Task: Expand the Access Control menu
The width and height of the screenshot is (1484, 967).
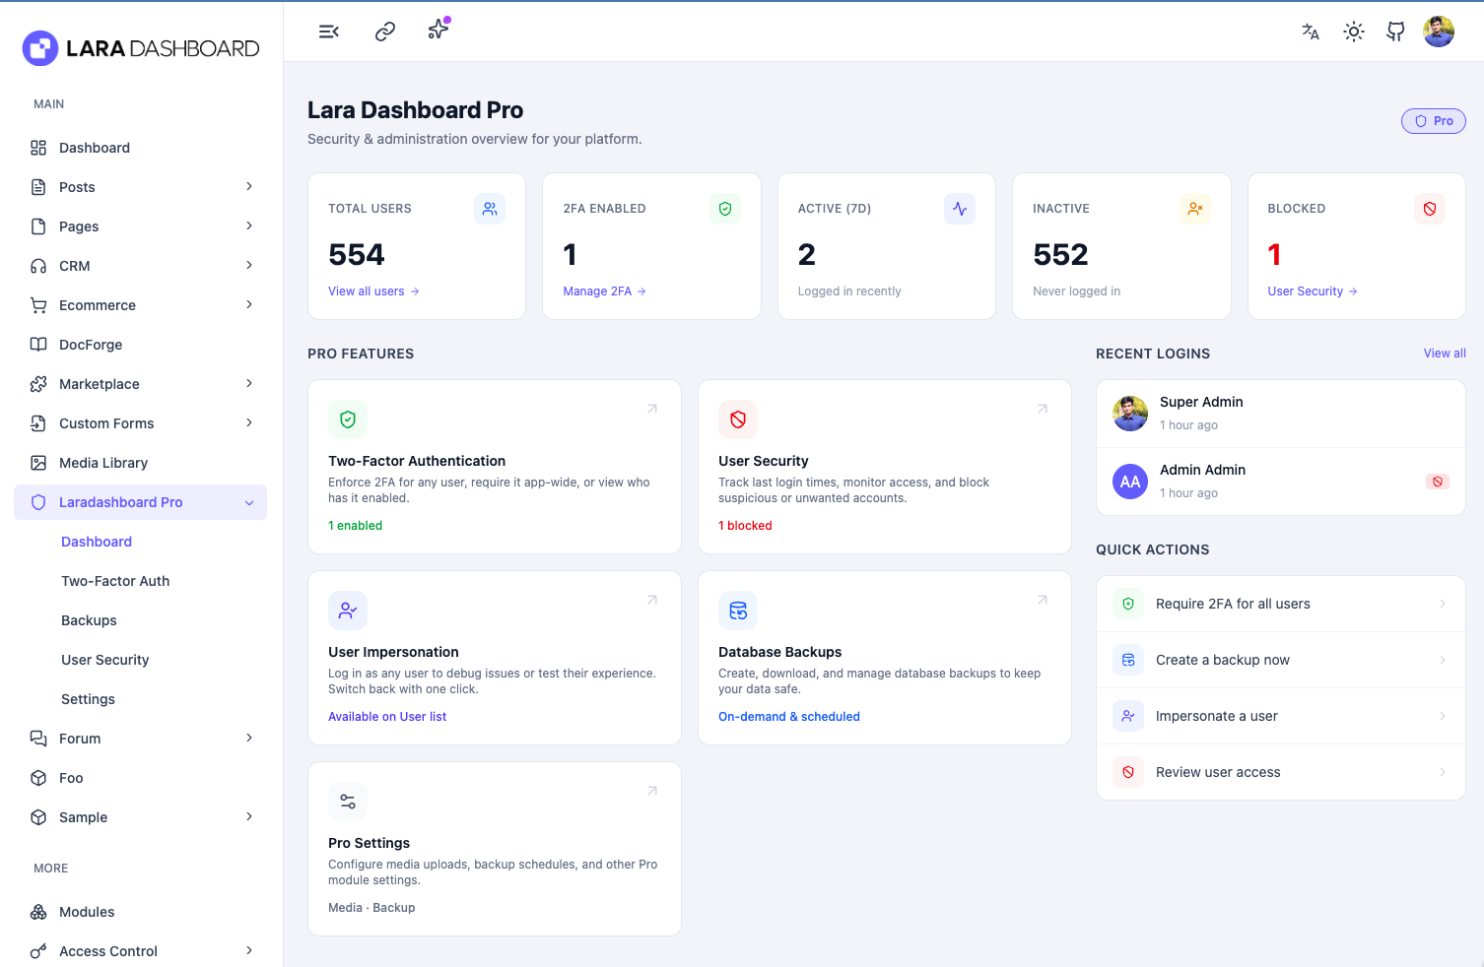Action: coord(141,950)
